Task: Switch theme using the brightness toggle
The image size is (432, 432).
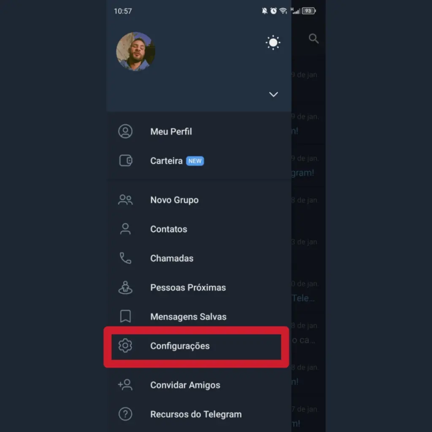Action: [x=273, y=42]
